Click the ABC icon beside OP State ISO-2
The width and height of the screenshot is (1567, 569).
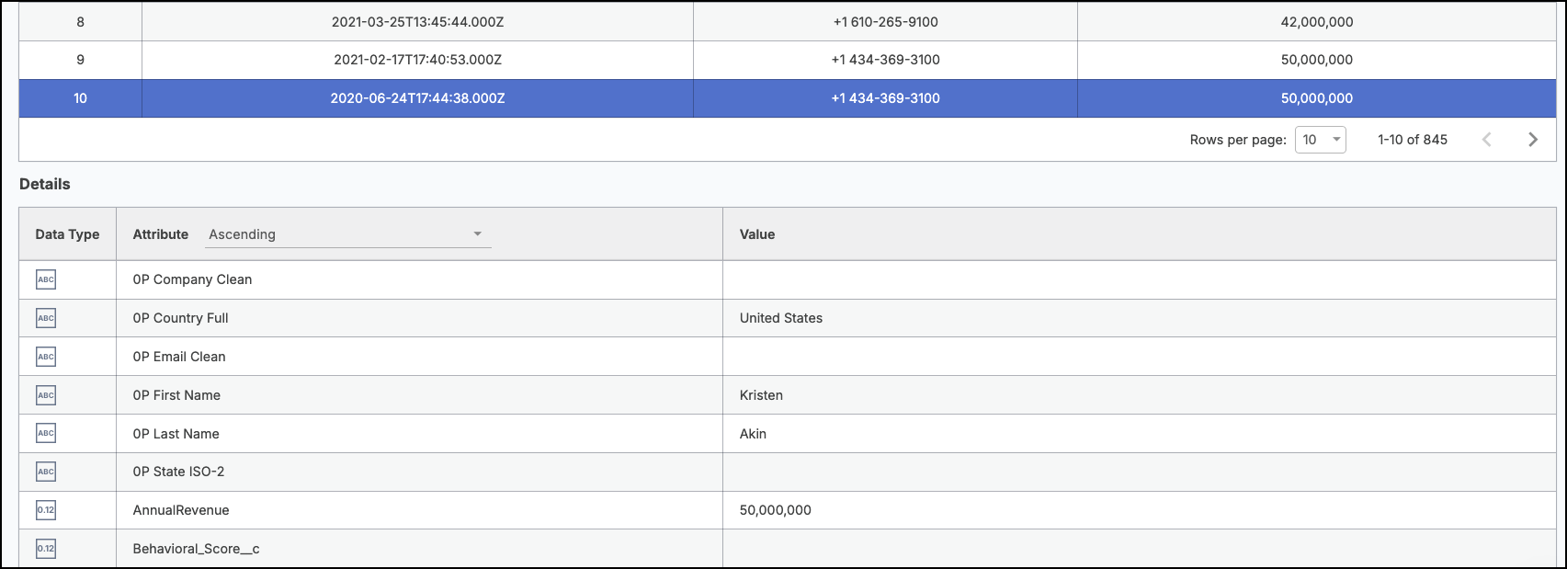coord(46,472)
